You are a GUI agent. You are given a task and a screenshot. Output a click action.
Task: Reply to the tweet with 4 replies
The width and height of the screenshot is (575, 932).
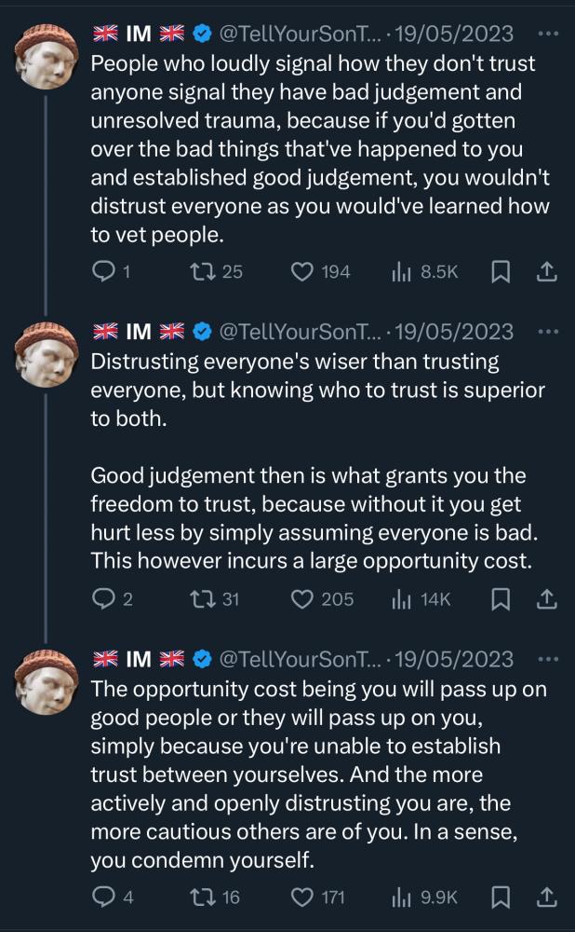click(x=102, y=897)
